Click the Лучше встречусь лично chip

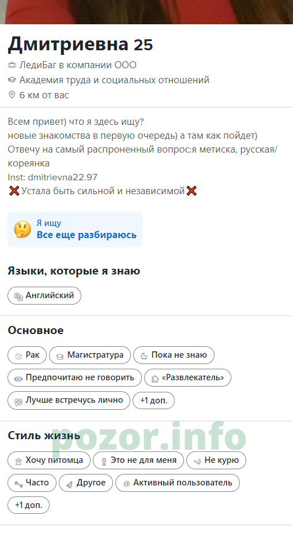click(69, 400)
